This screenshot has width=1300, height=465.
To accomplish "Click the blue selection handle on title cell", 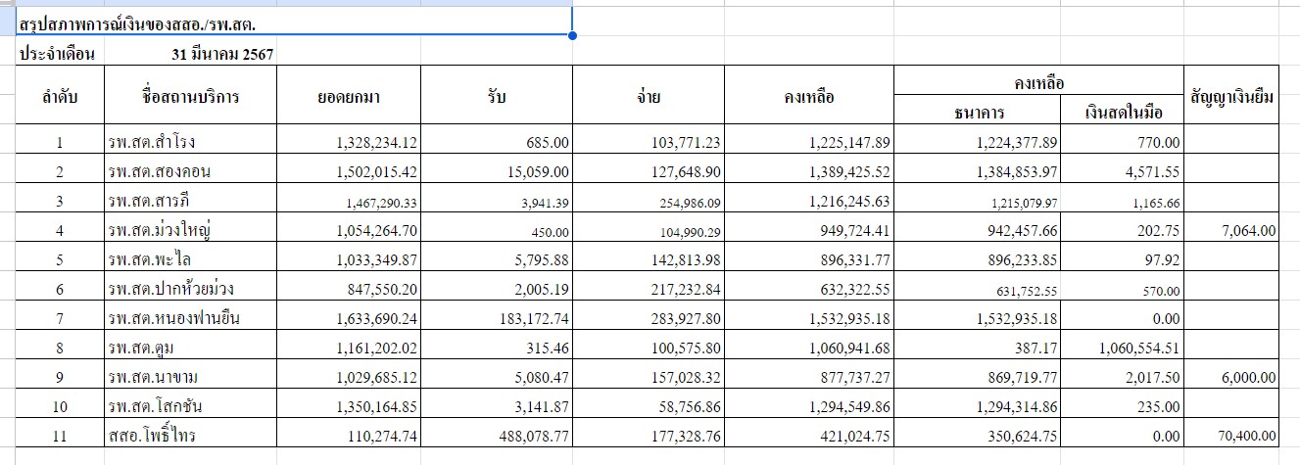I will (x=572, y=36).
